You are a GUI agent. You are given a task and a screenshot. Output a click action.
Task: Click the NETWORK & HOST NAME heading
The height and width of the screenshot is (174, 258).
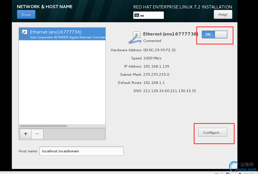(45, 6)
